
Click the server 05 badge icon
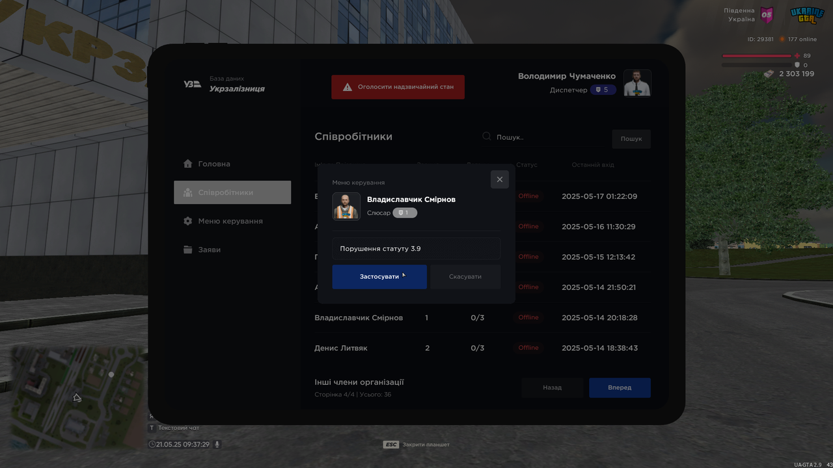[767, 14]
